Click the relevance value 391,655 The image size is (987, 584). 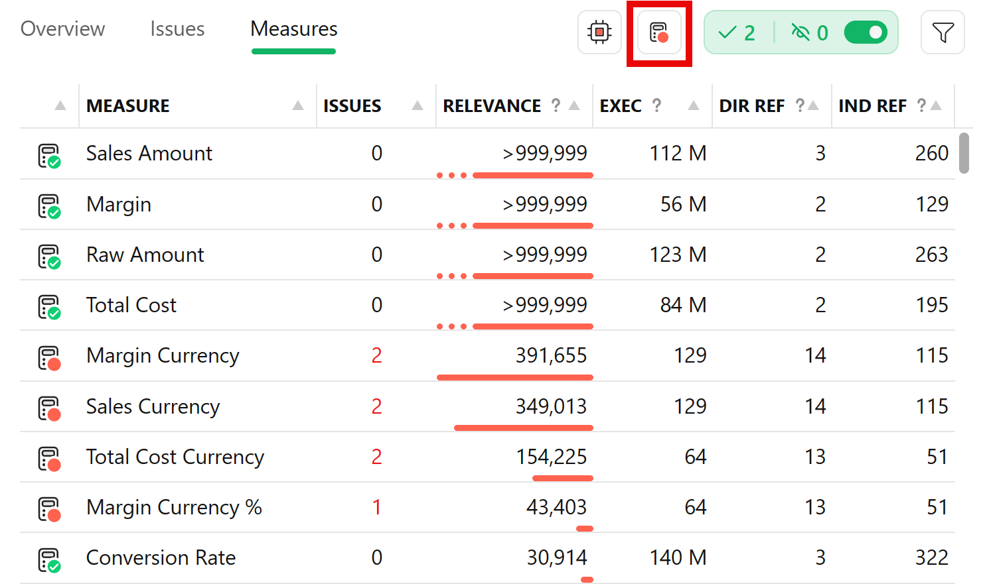(551, 355)
